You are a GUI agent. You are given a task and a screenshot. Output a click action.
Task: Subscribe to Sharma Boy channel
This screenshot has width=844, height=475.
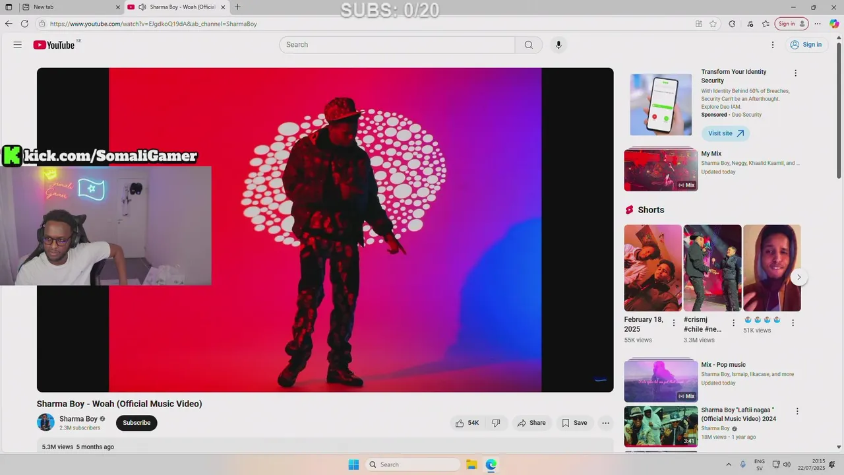click(136, 423)
